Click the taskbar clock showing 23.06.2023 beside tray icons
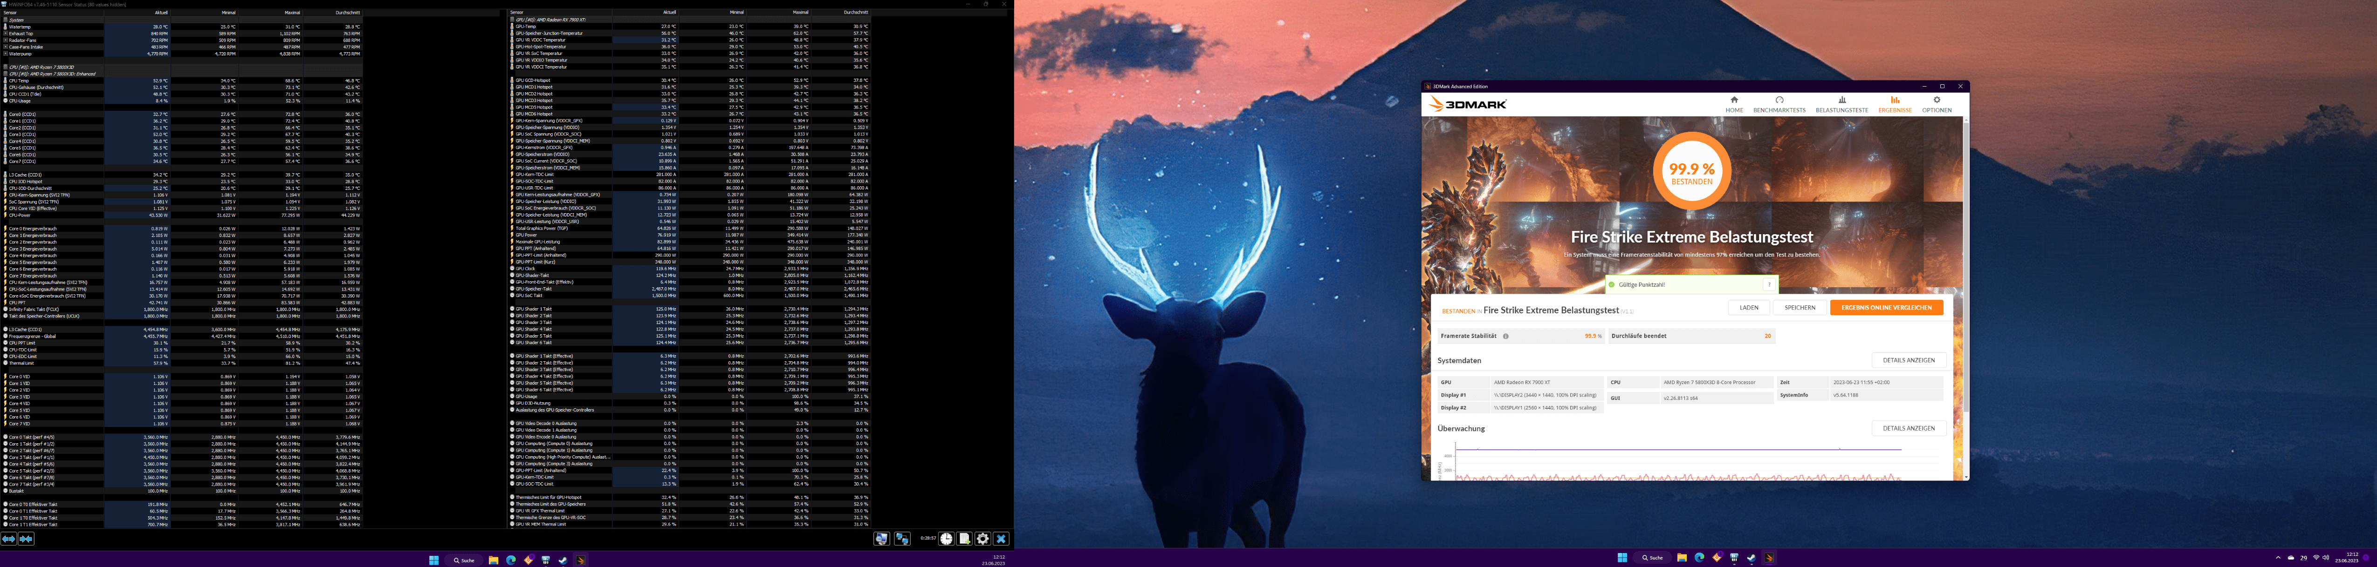This screenshot has height=567, width=2377. (x=2347, y=559)
